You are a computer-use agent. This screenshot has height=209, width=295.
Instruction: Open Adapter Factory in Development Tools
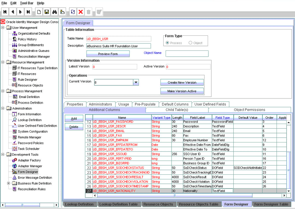pyautogui.click(x=29, y=160)
